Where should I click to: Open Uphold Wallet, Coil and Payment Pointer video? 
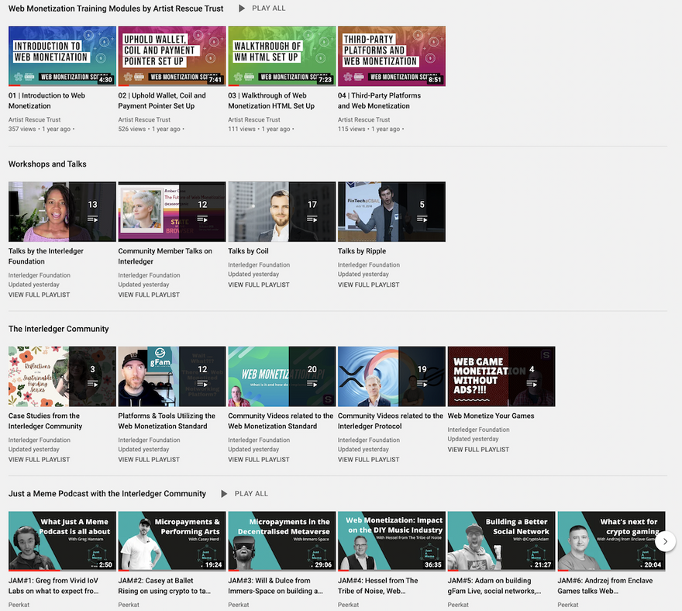pos(171,56)
